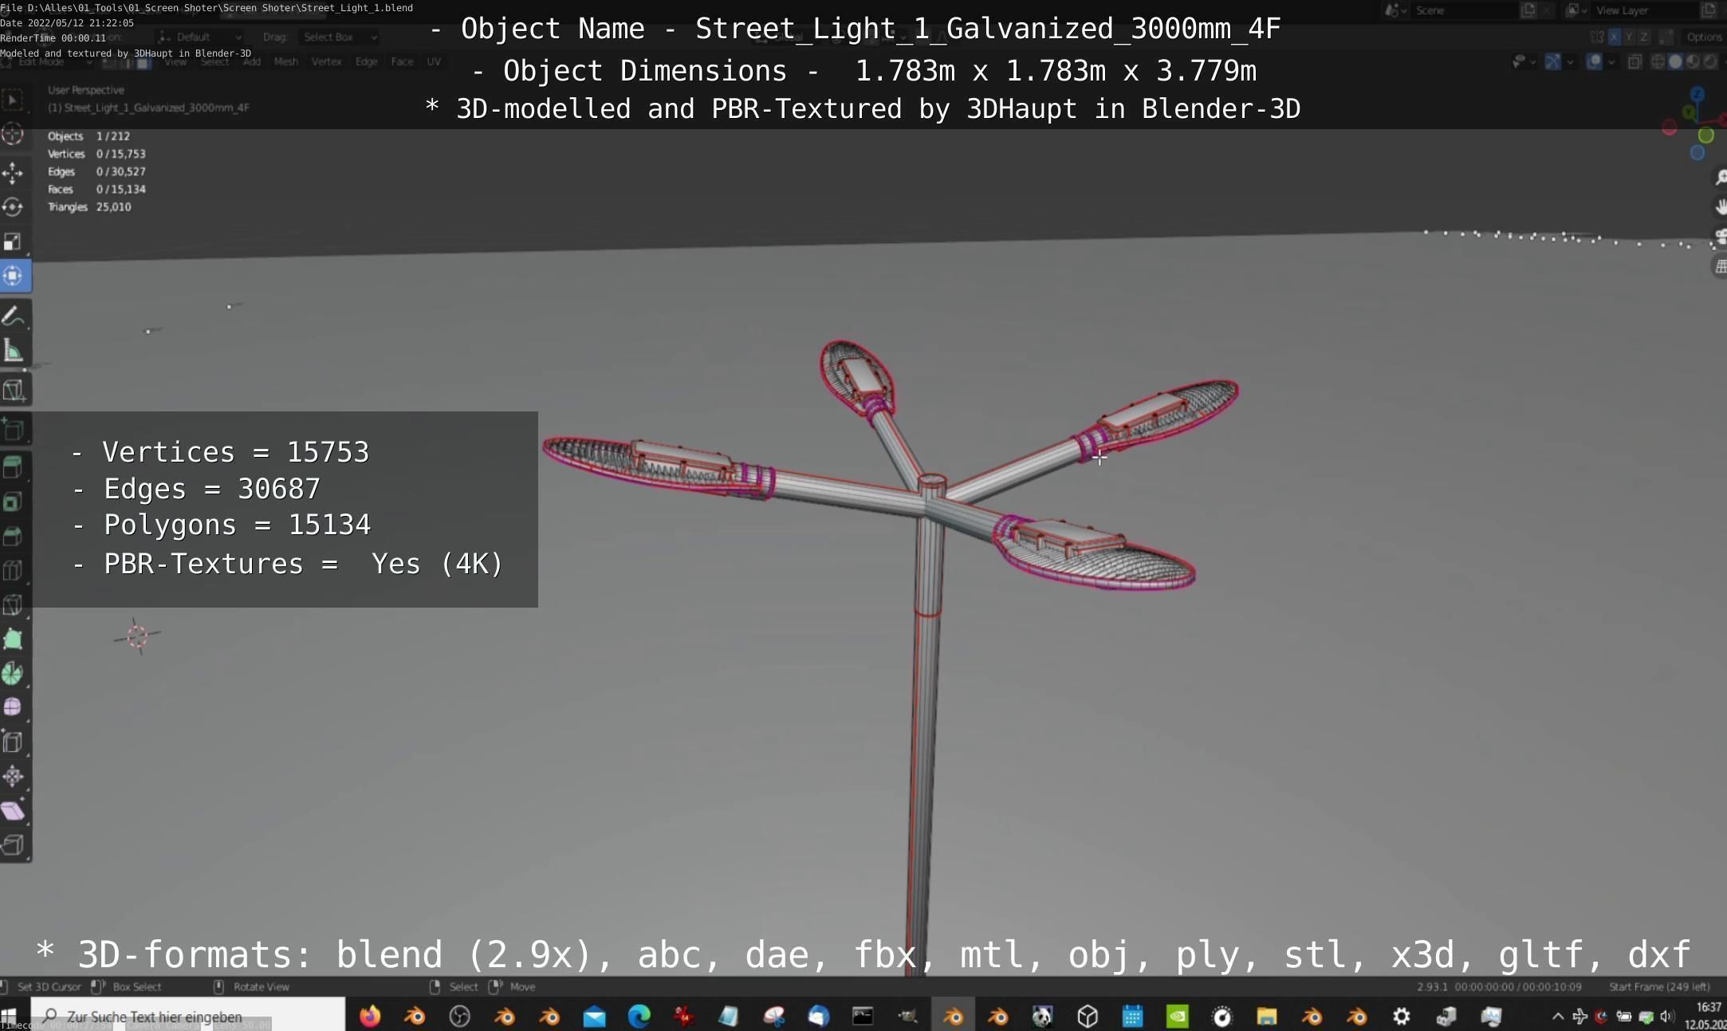The width and height of the screenshot is (1727, 1031).
Task: Open the UV menu
Action: click(434, 62)
